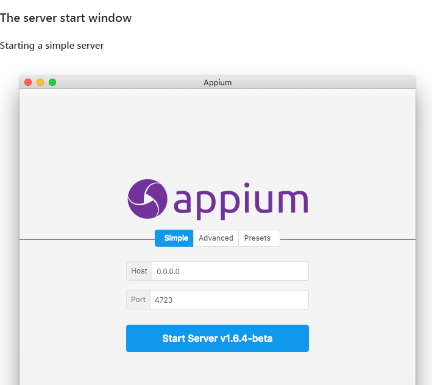
Task: Click the Appium window title text
Action: (218, 83)
